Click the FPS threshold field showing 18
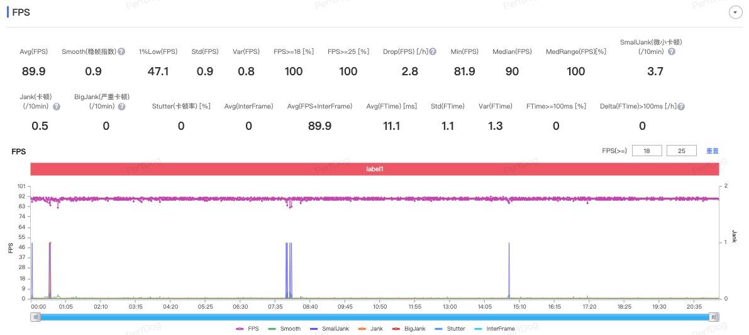The width and height of the screenshot is (749, 335). pos(646,151)
